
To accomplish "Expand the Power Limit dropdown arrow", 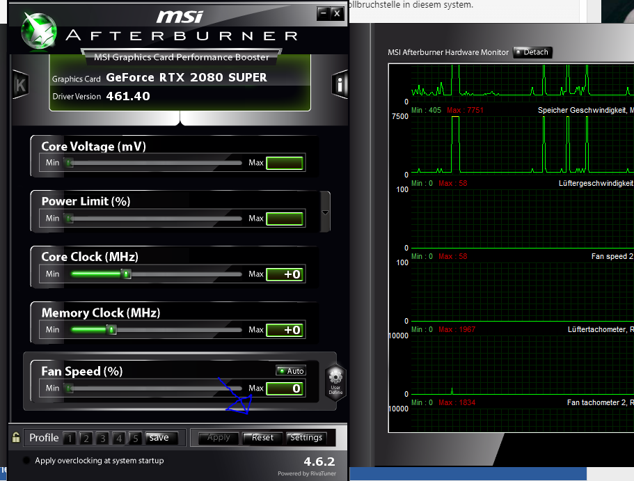I will (x=325, y=212).
